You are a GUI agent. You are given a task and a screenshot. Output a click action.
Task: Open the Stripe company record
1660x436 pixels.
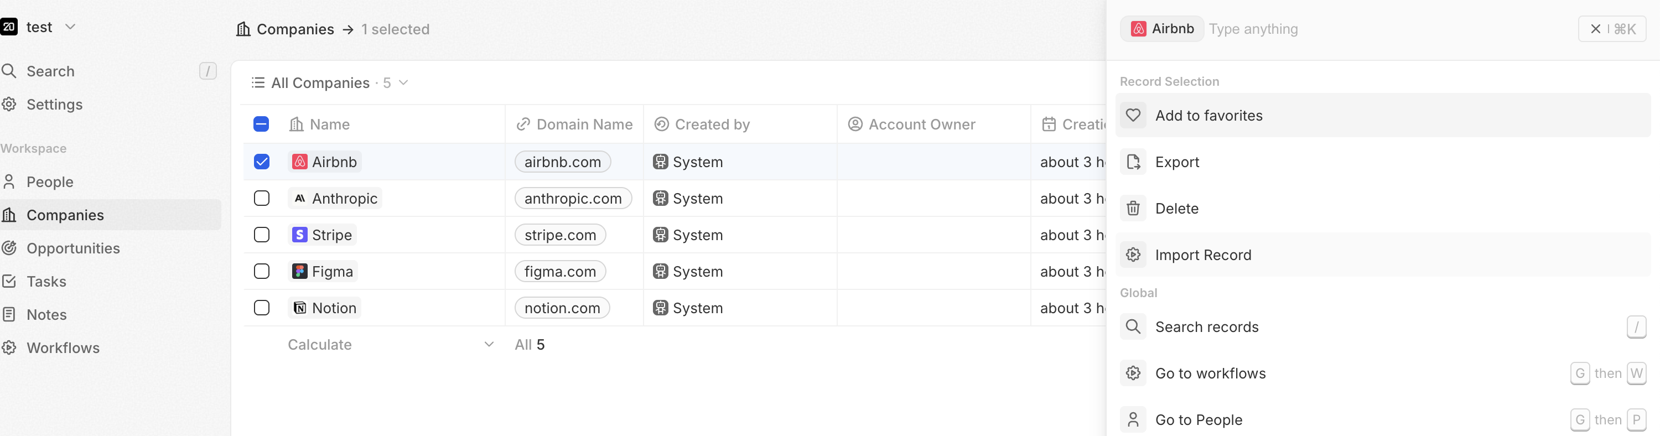click(x=322, y=235)
